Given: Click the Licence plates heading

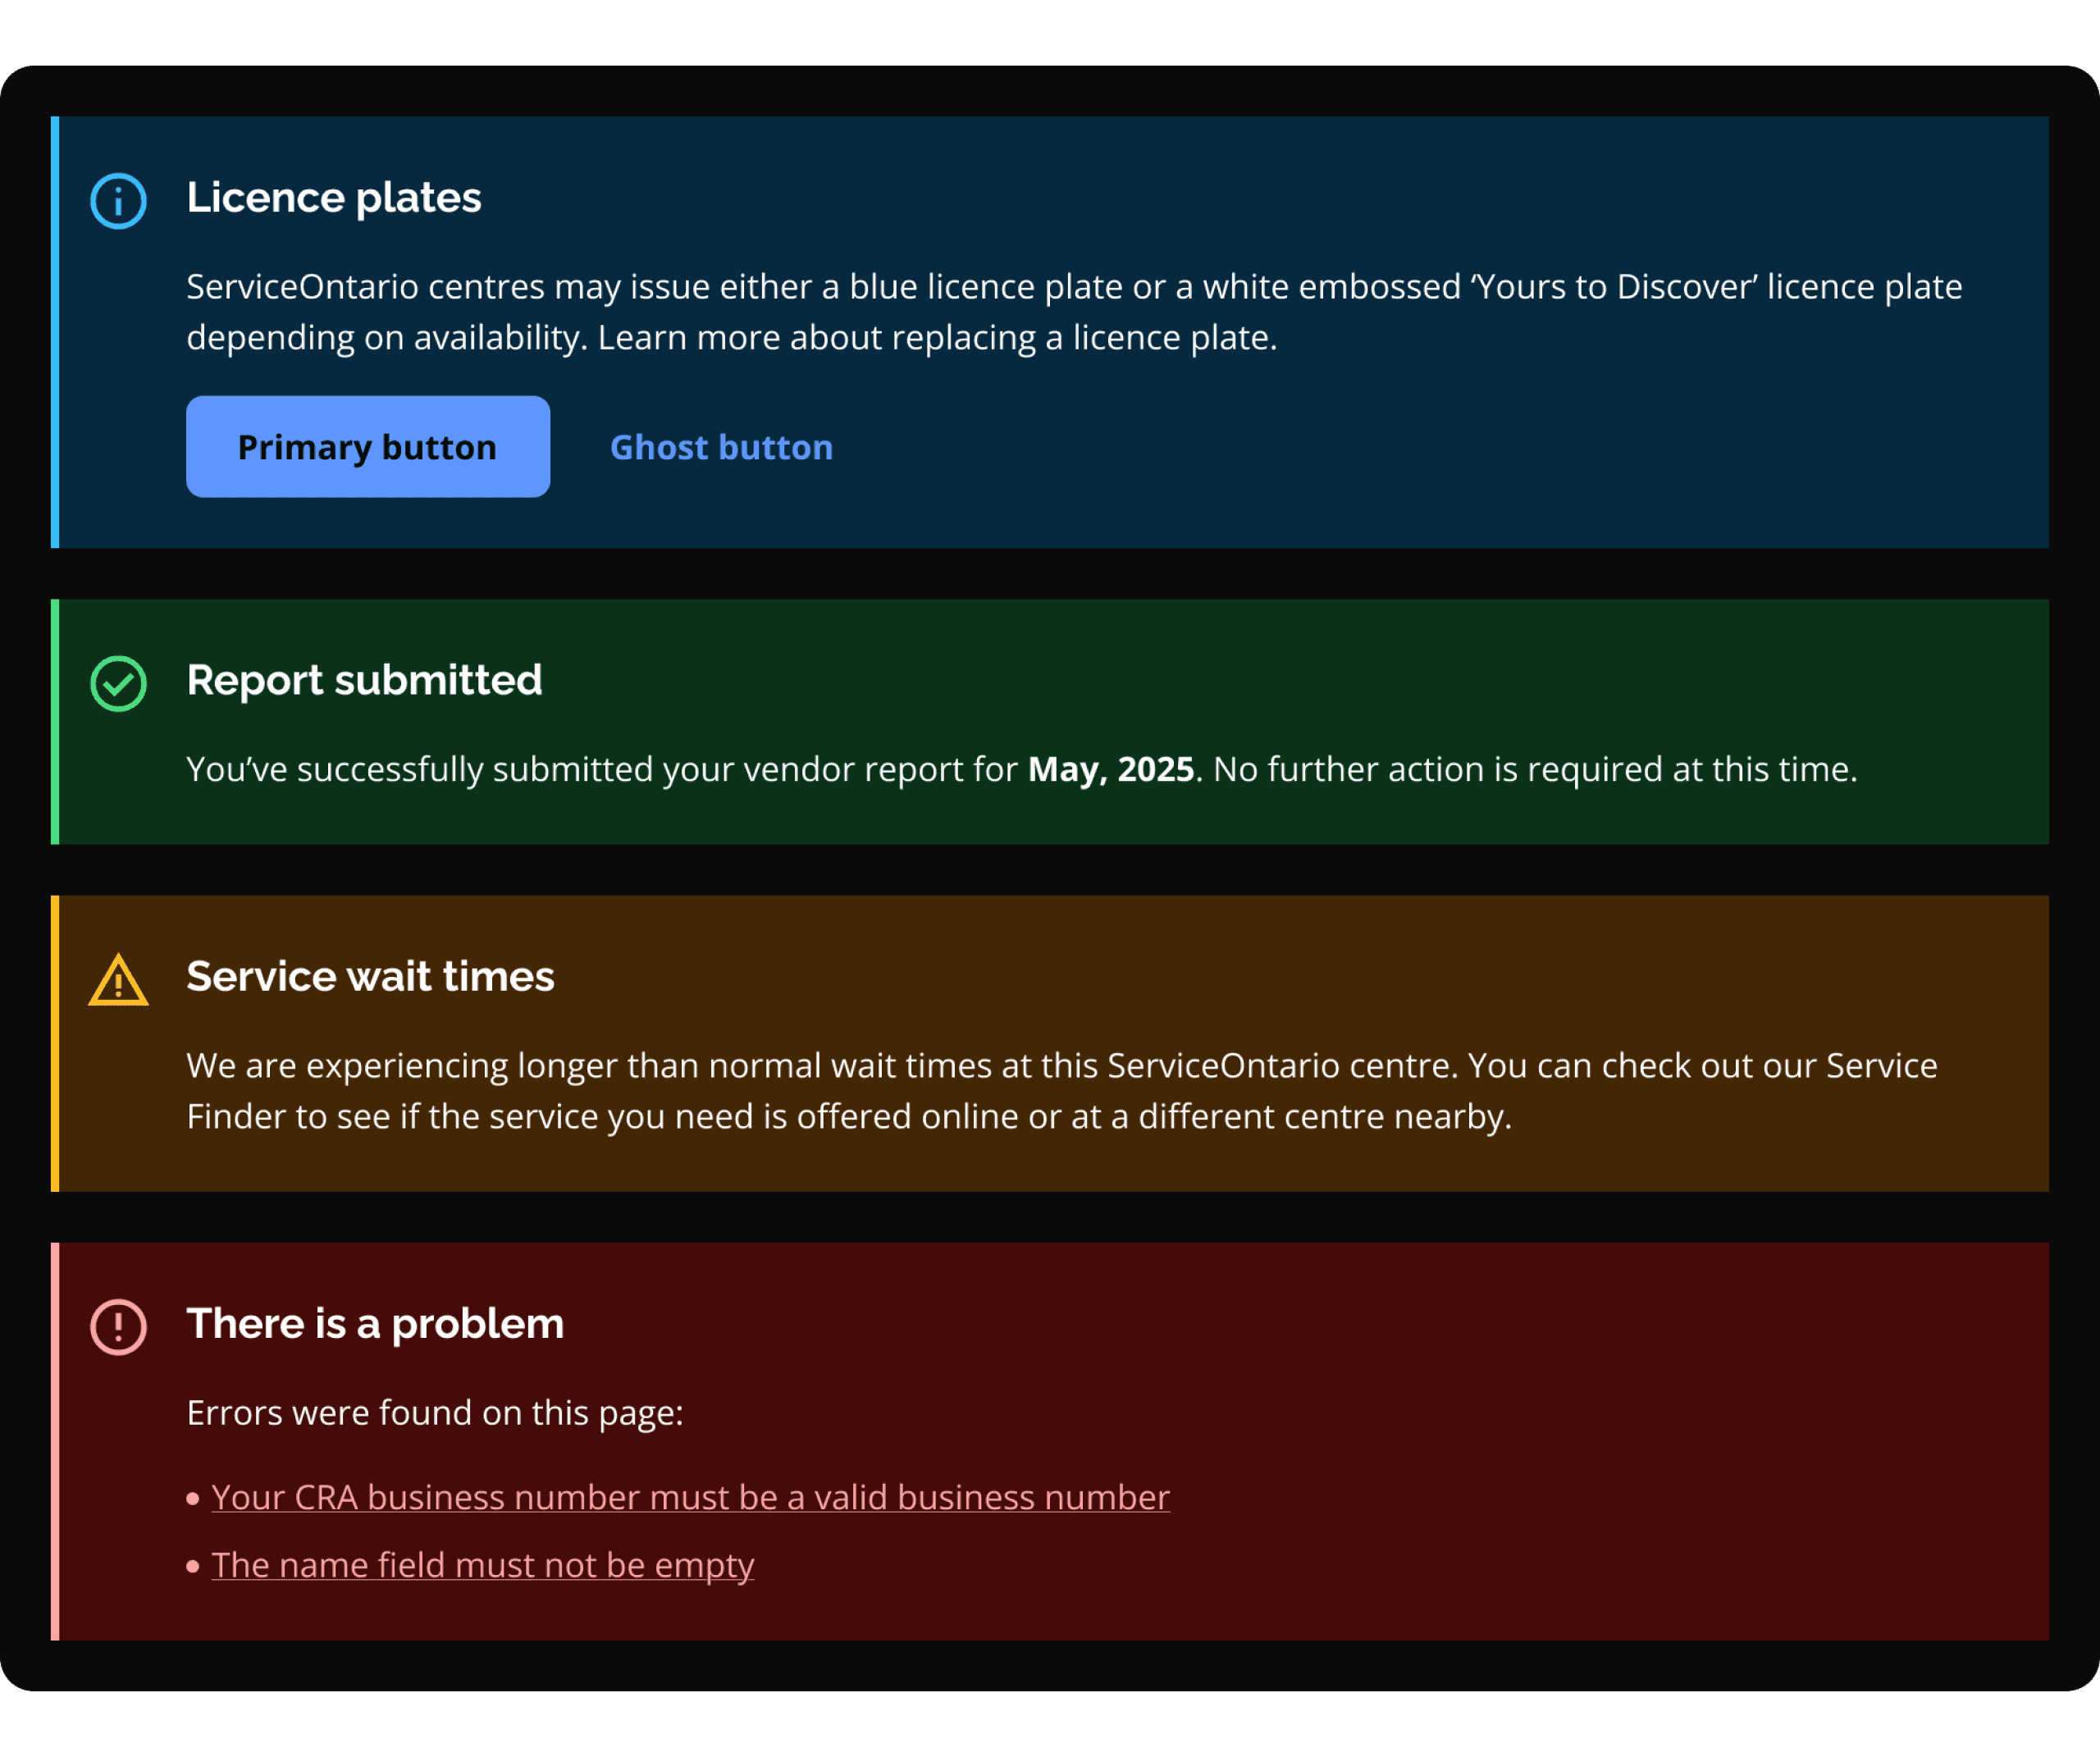Looking at the screenshot, I should (x=334, y=198).
